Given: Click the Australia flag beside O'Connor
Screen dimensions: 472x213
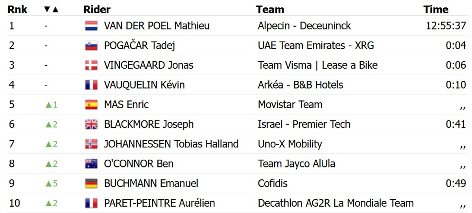Looking at the screenshot, I should 91,164.
